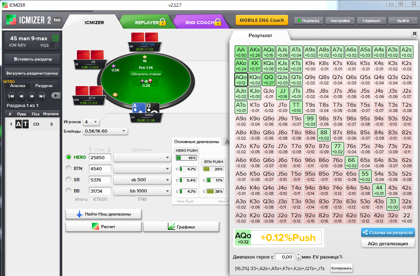This screenshot has width=420, height=276.
Task: Click lock icon on REPLAYER tab
Action: pos(162,22)
